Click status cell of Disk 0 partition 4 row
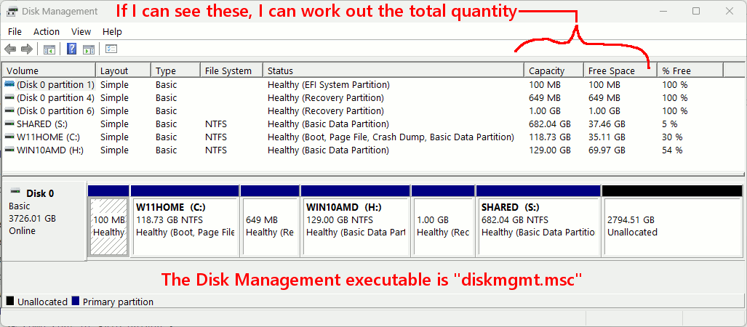 (x=326, y=98)
